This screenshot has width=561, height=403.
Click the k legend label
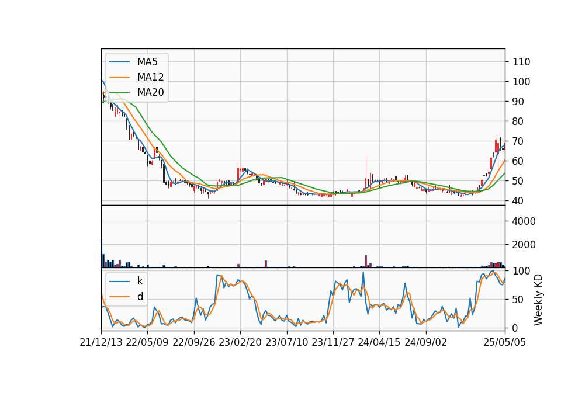[140, 281]
